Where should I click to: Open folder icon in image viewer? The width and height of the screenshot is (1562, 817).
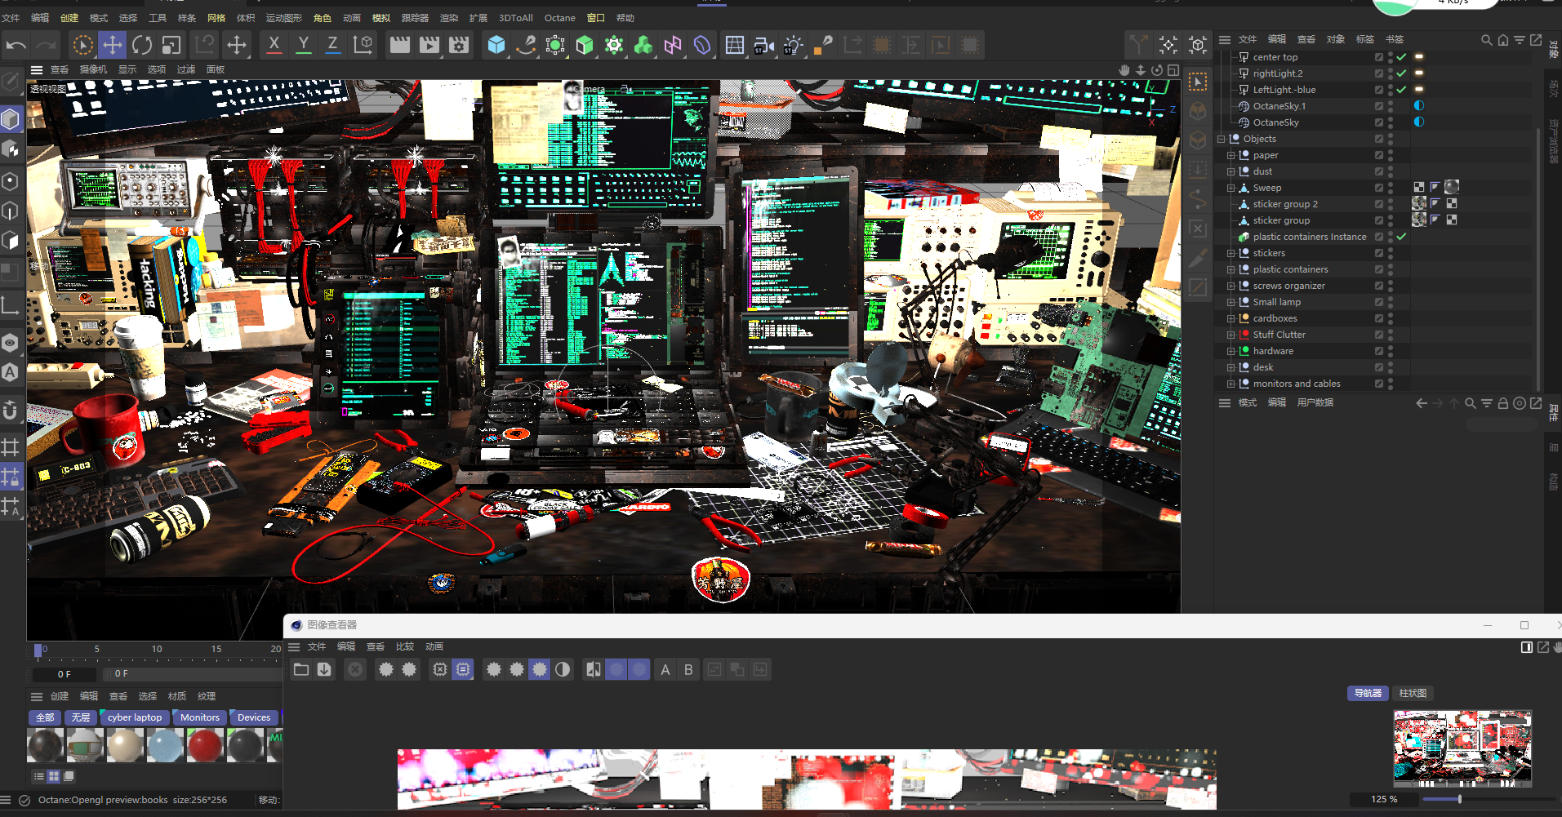[301, 669]
